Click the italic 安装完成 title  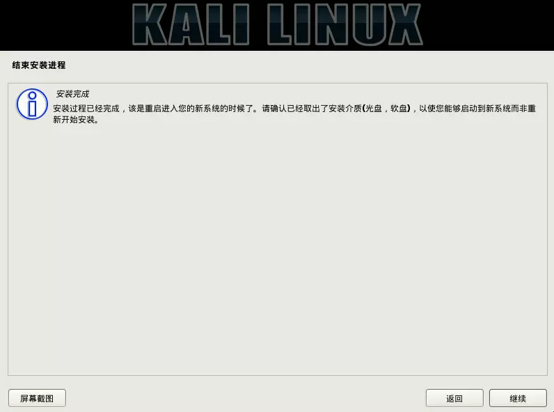point(72,94)
